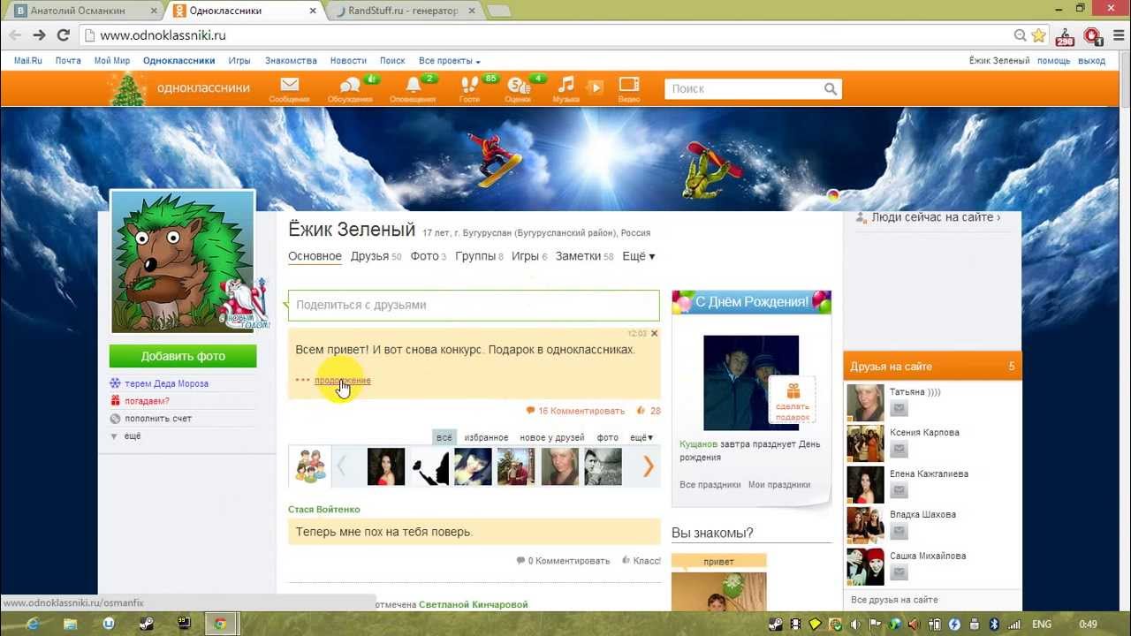Image resolution: width=1131 pixels, height=636 pixels.
Task: Click the Добавить фото button
Action: point(183,356)
